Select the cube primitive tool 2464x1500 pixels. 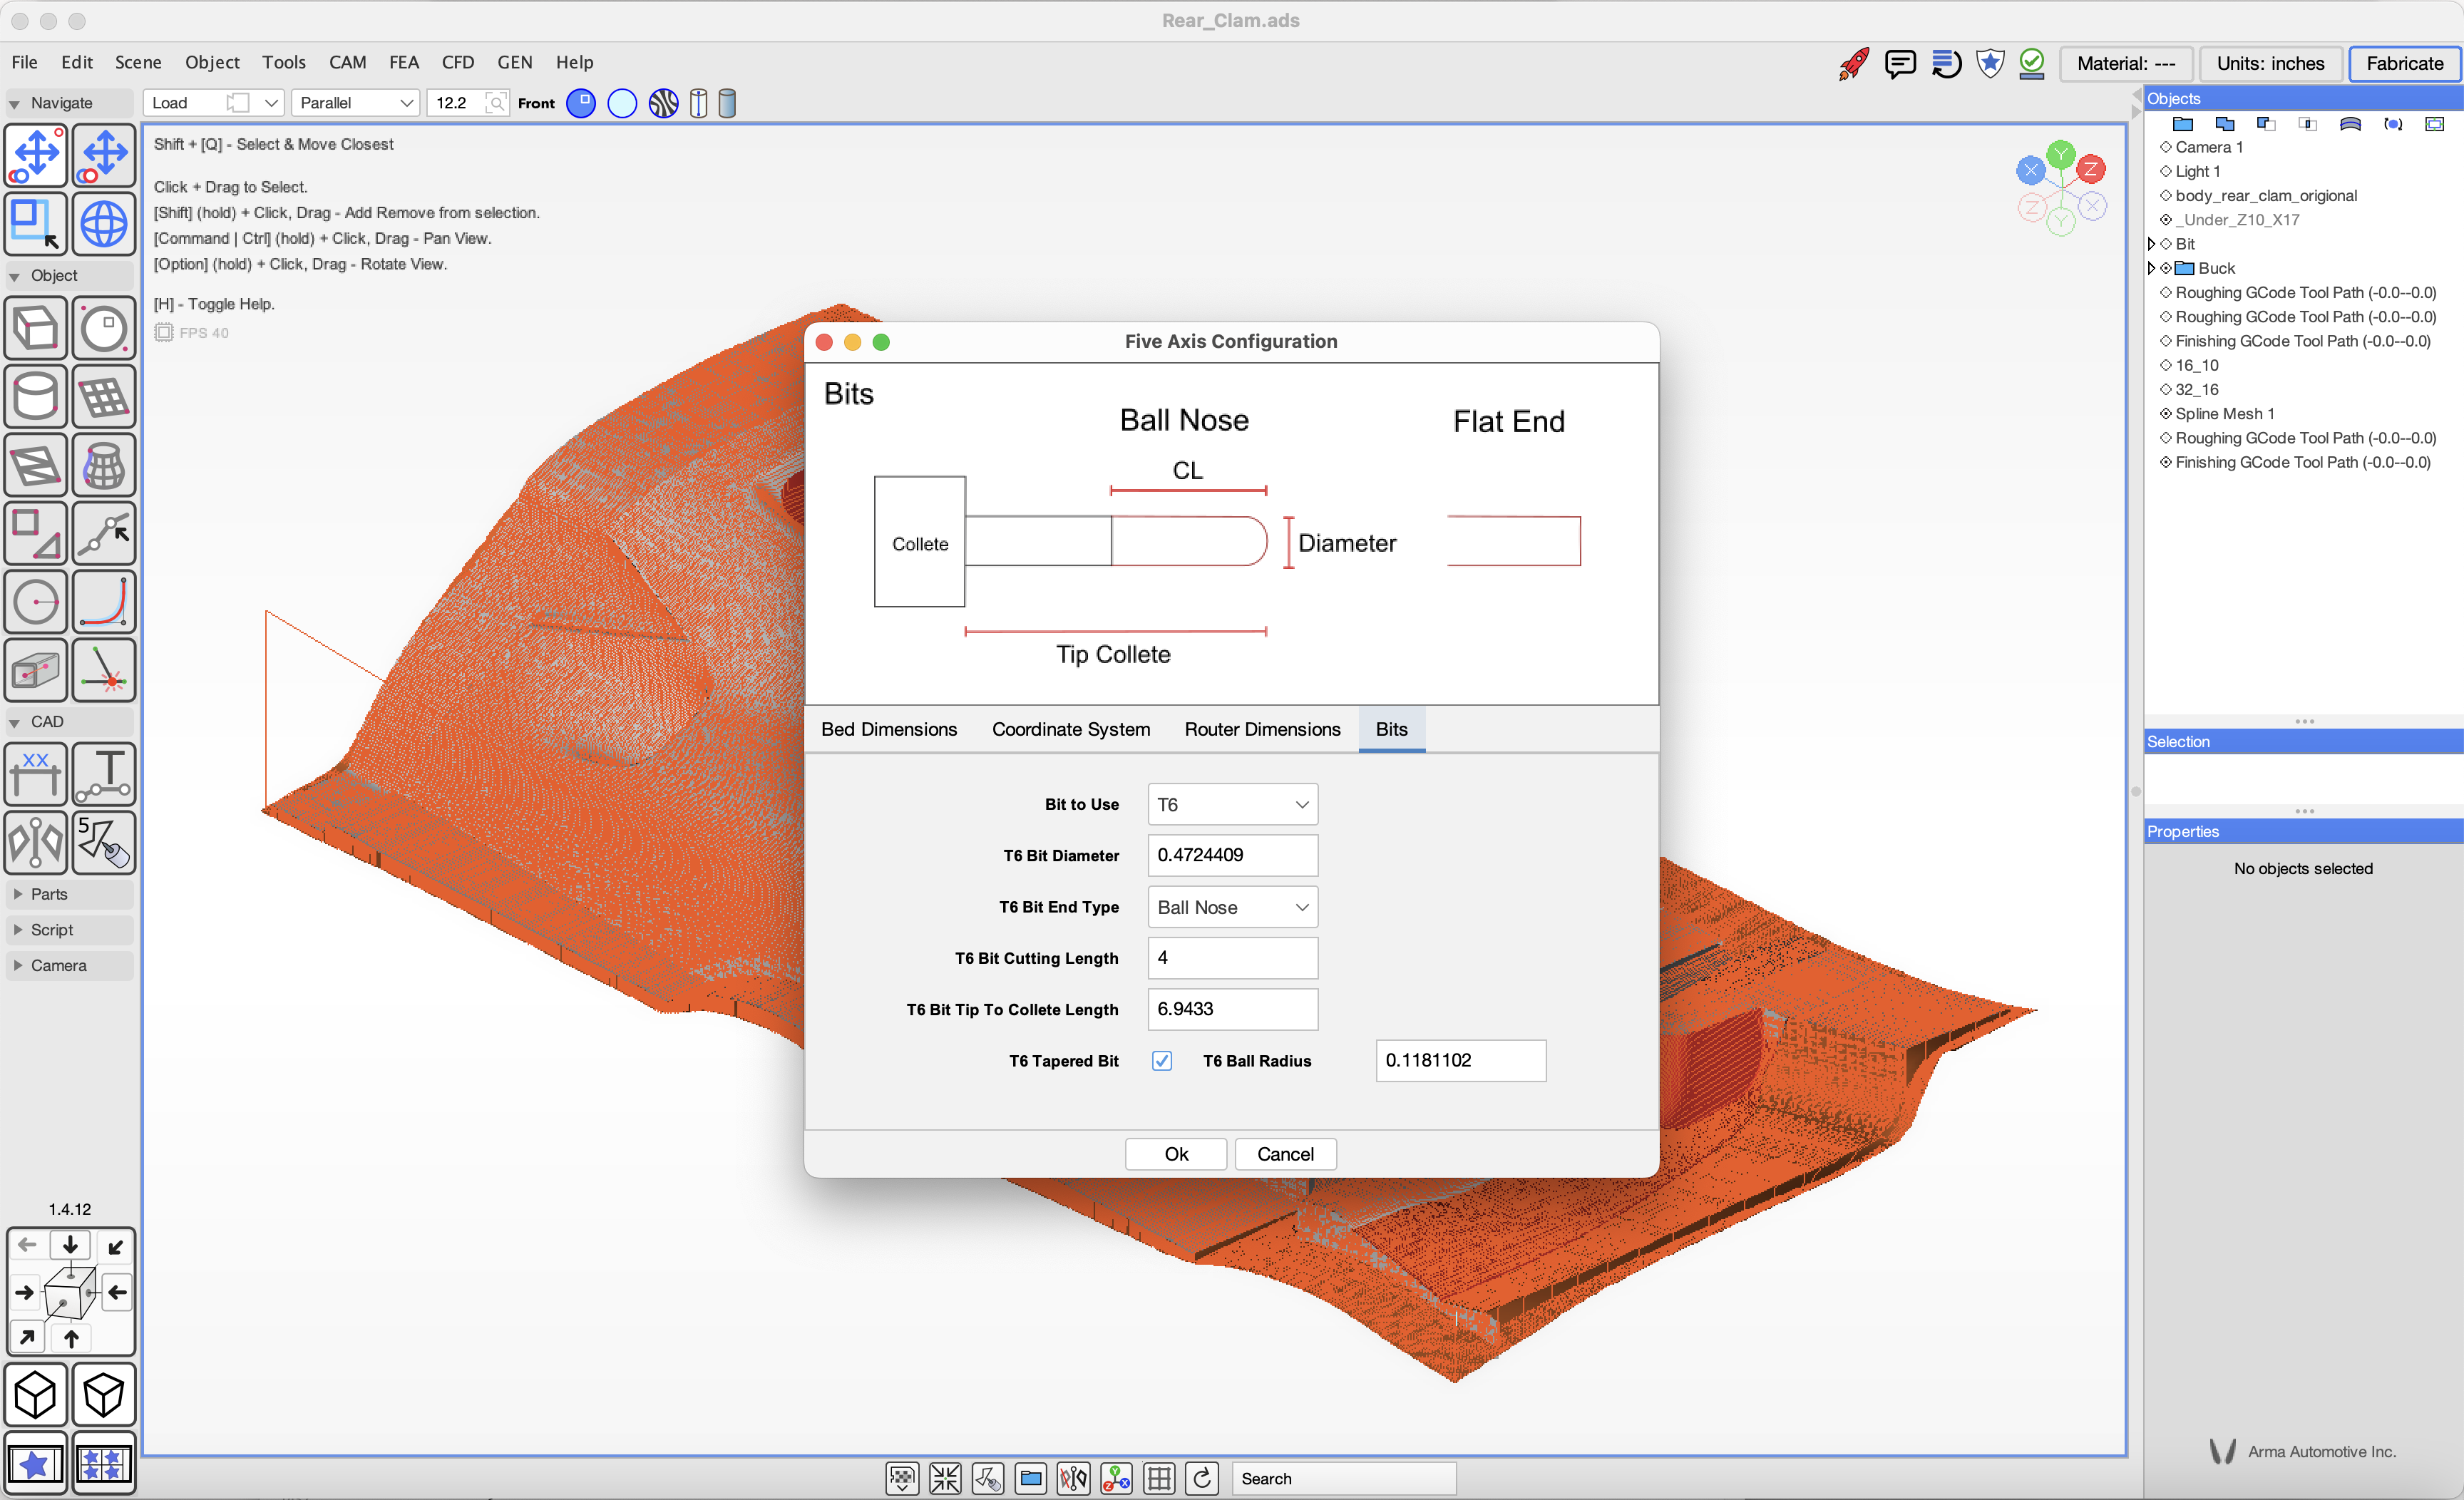(36, 328)
